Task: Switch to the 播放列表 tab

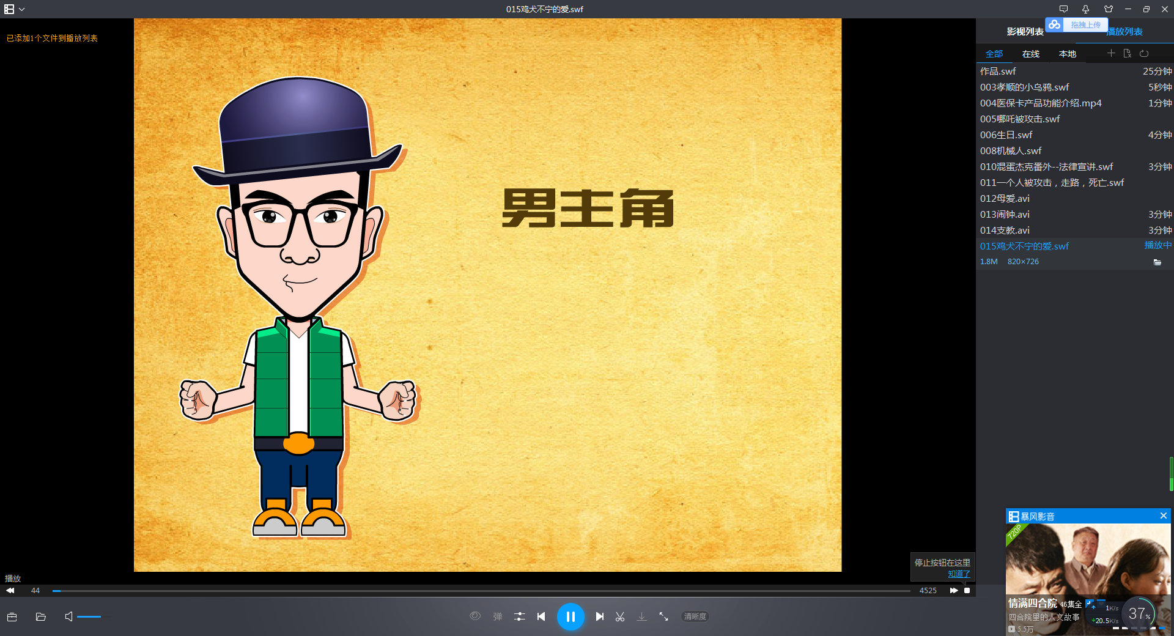Action: coord(1125,32)
